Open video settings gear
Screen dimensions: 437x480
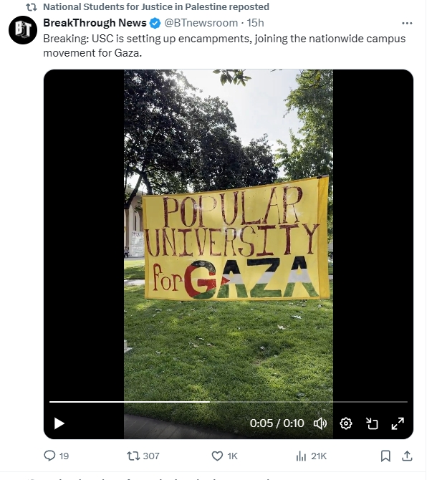tap(346, 423)
